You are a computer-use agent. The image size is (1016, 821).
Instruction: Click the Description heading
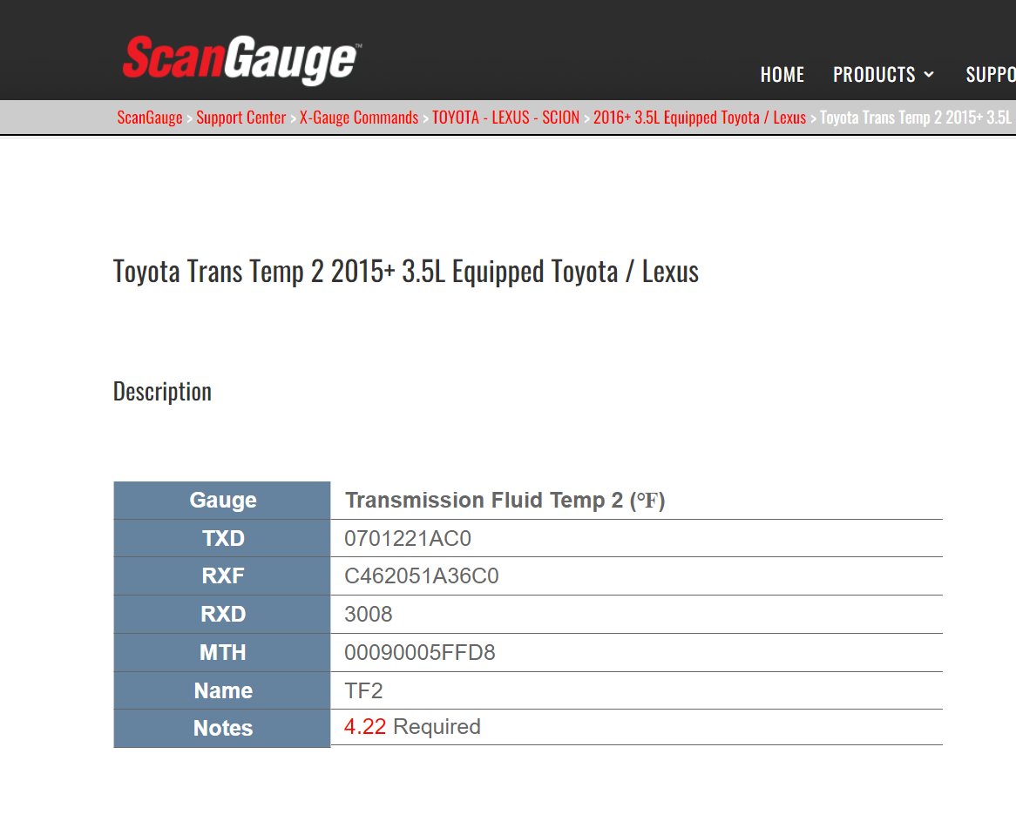coord(162,391)
